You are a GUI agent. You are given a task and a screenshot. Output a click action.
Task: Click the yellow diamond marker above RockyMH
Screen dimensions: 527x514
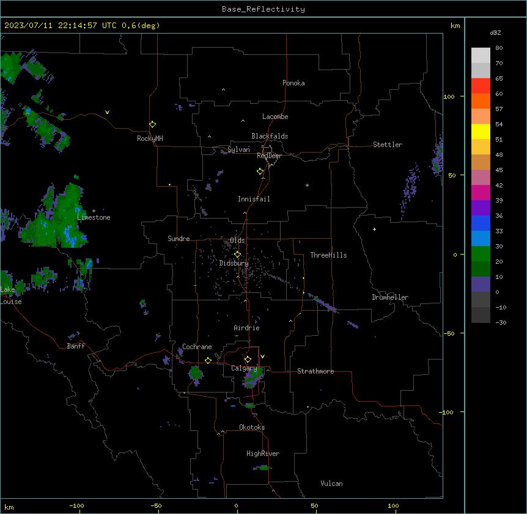[x=152, y=125]
